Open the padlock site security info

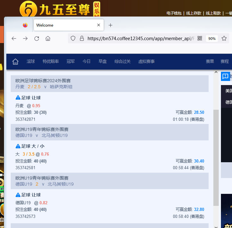tap(82, 39)
